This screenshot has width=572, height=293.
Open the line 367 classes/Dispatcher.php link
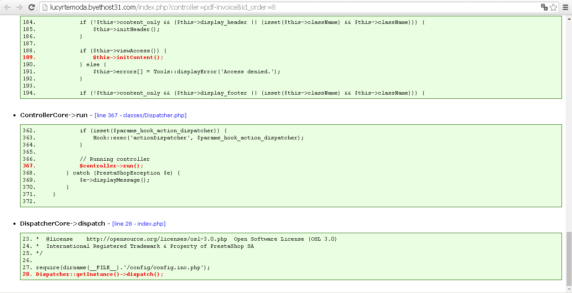tap(140, 115)
